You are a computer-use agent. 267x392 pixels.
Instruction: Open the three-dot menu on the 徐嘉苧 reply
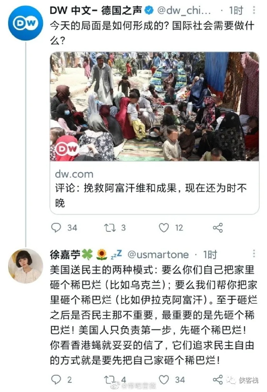pyautogui.click(x=254, y=254)
